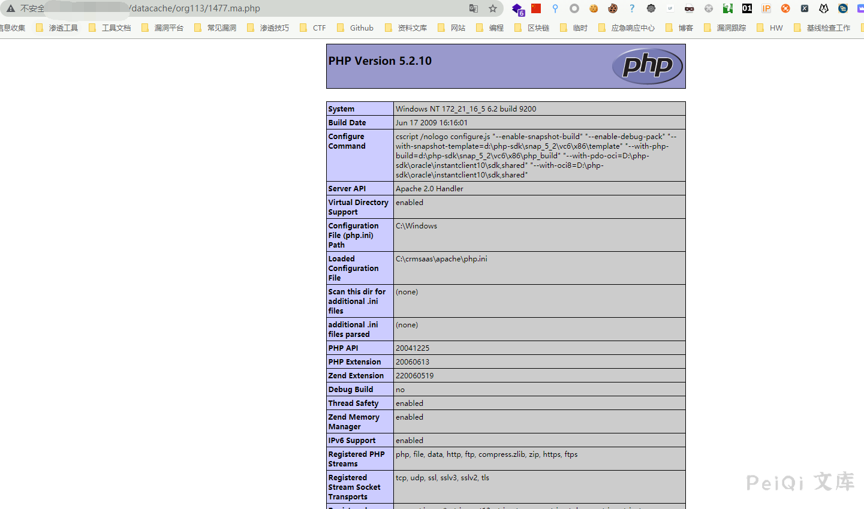864x509 pixels.
Task: Click the address bar URL ending 1477.ma.php
Action: [x=195, y=8]
